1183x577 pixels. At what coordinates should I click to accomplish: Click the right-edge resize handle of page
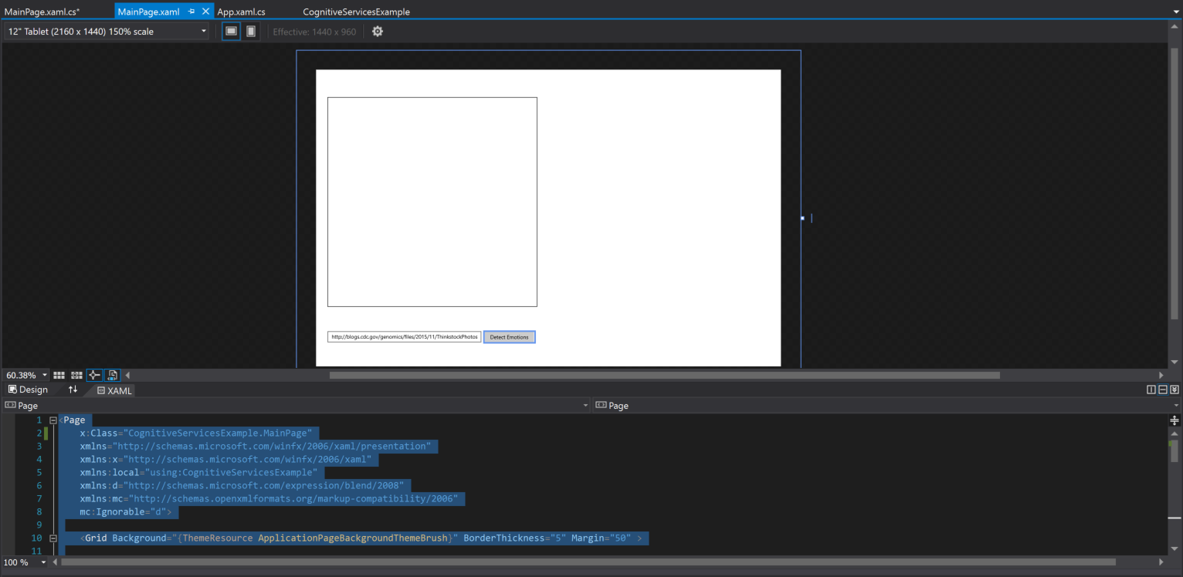(802, 218)
